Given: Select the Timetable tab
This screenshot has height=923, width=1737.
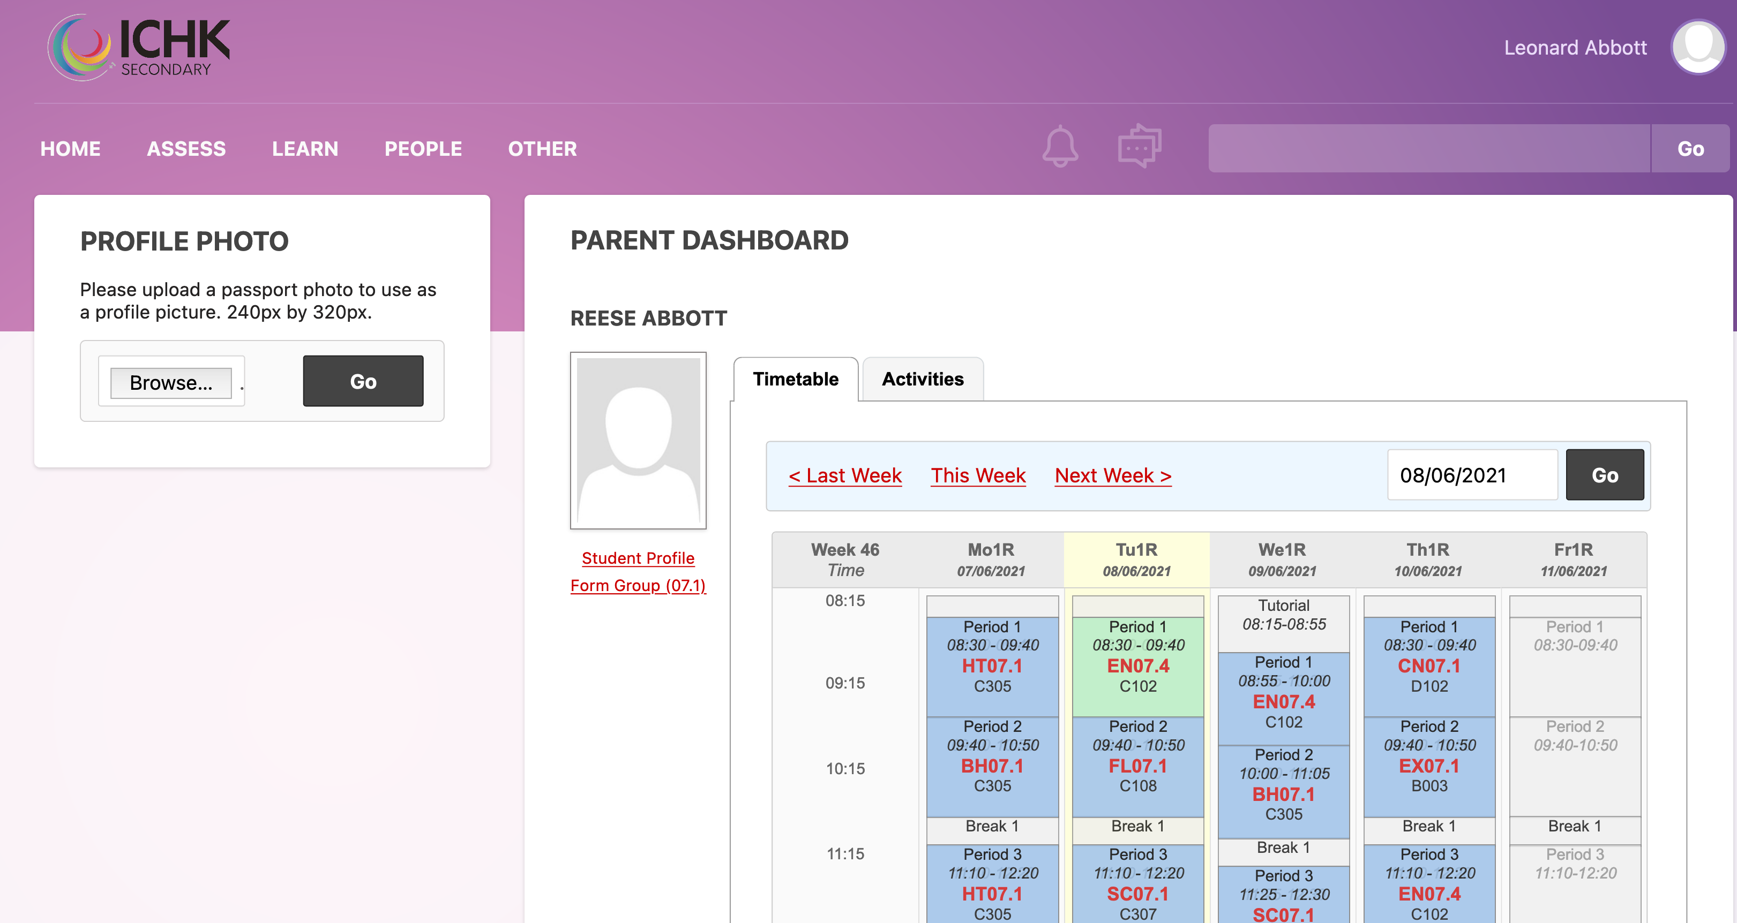Looking at the screenshot, I should [795, 379].
